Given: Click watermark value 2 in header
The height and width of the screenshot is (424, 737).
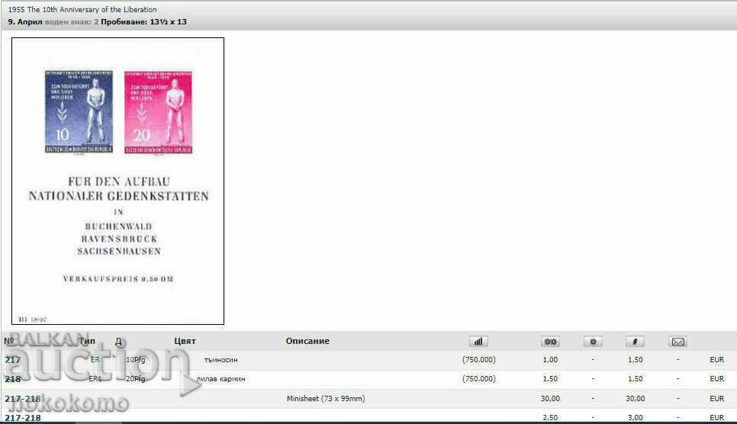Looking at the screenshot, I should tap(96, 22).
